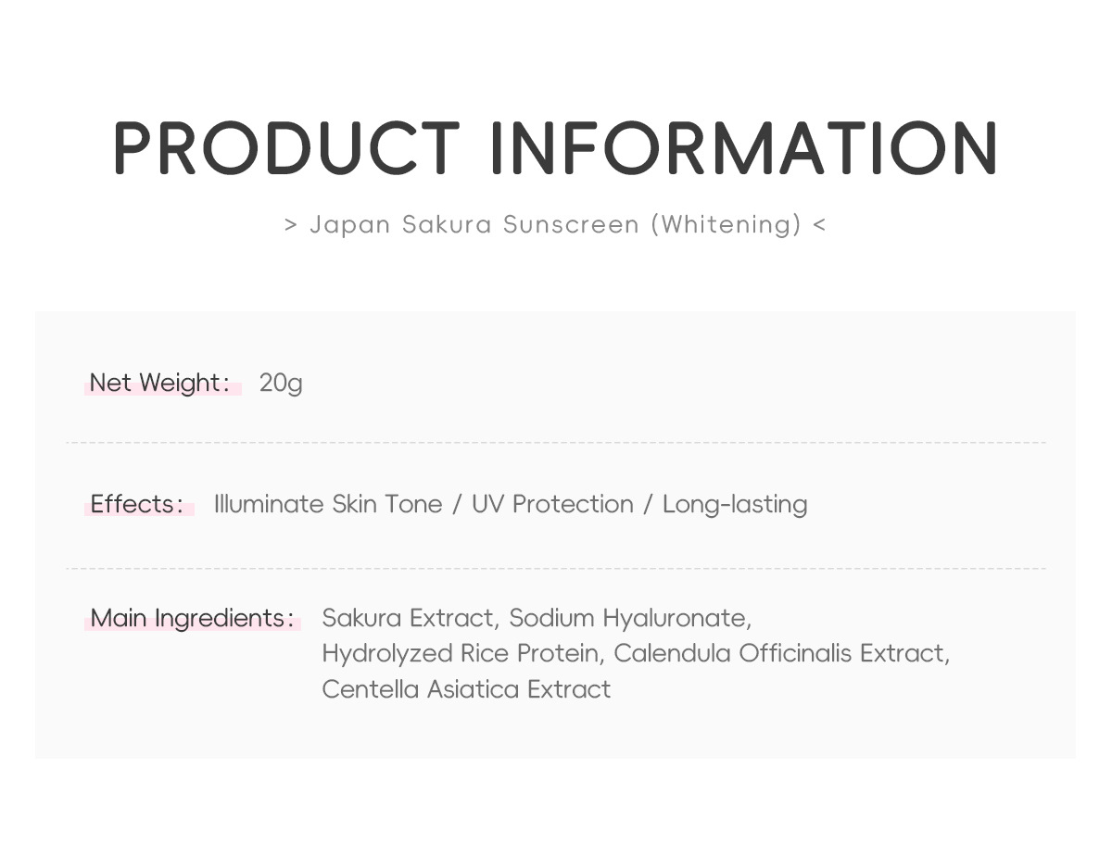Select the 20g weight value
The width and height of the screenshot is (1112, 844).
click(281, 383)
